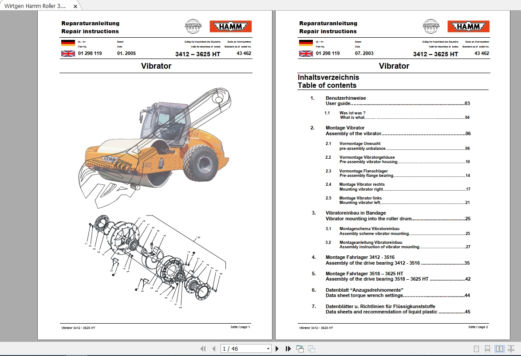
Task: Navigate back in view history
Action: tap(300, 348)
